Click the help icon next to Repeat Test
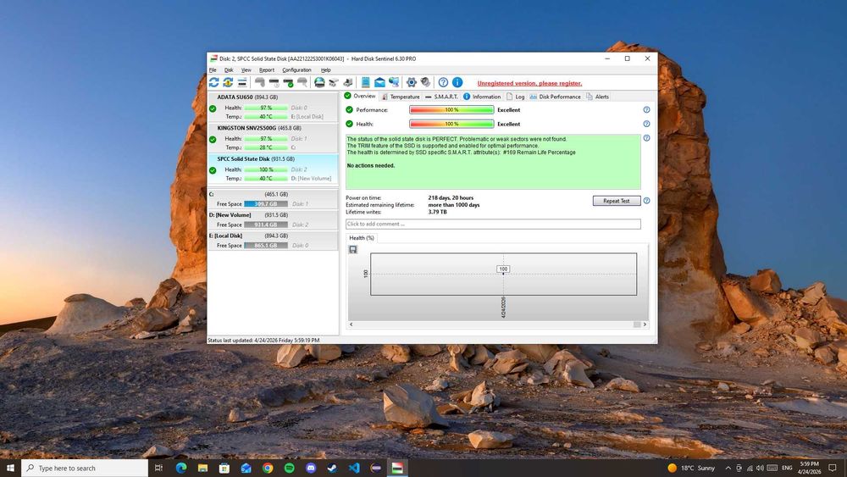The image size is (847, 477). 646,201
